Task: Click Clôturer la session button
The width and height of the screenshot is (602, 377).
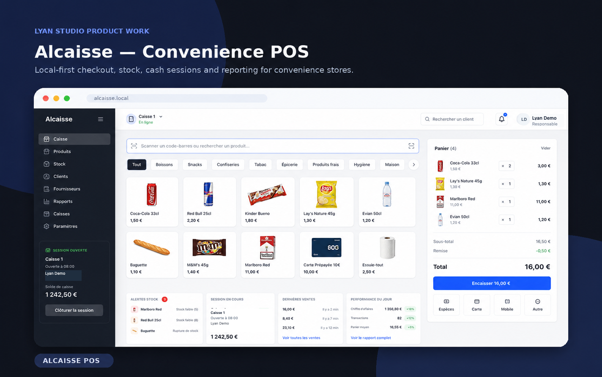Action: point(74,310)
